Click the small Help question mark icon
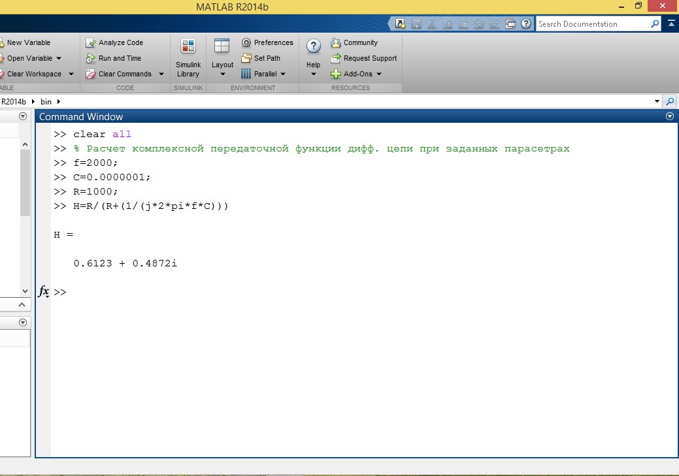Screen dimensions: 679x476 point(525,24)
